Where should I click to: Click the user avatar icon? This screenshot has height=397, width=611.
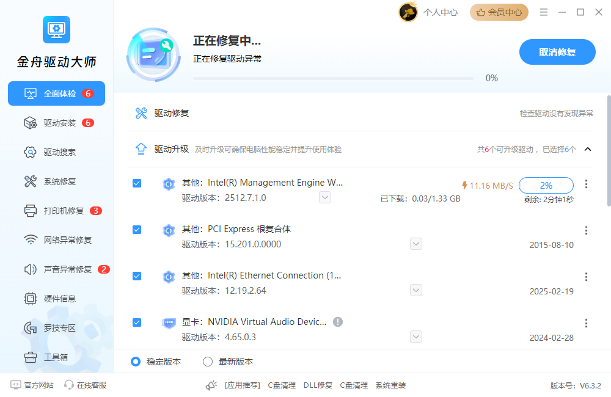[x=408, y=12]
